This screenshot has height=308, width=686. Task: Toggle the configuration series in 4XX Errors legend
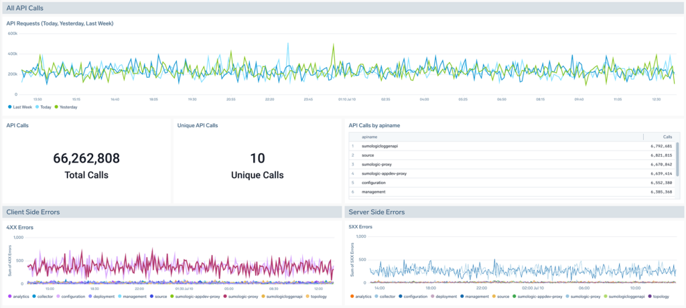(x=72, y=295)
